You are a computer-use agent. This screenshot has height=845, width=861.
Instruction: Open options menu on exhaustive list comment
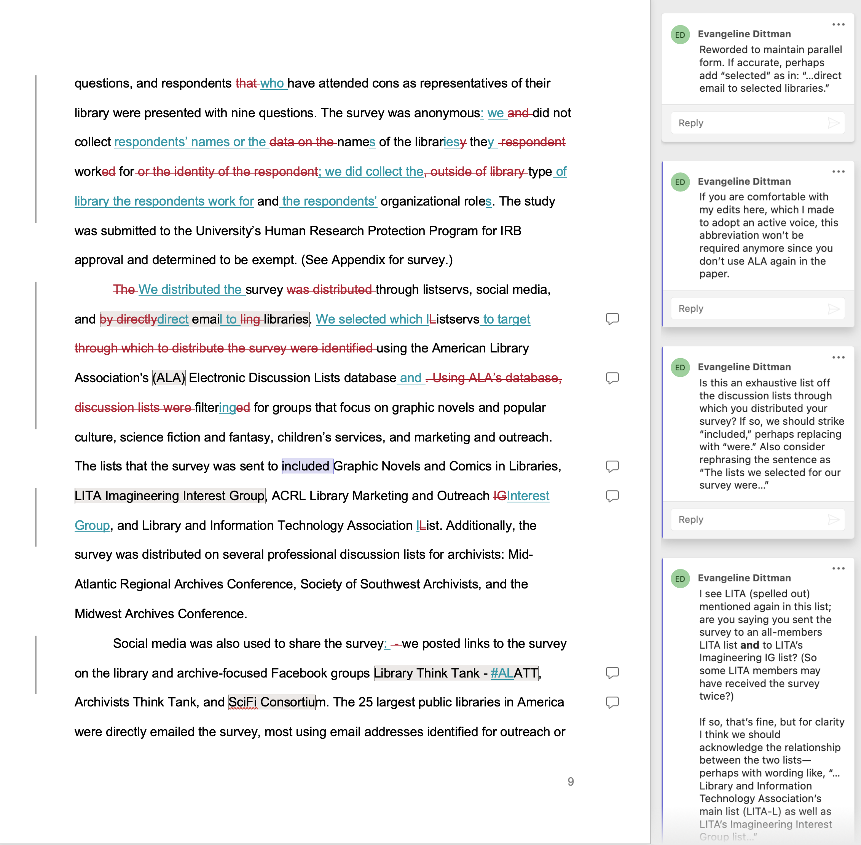[x=838, y=357]
